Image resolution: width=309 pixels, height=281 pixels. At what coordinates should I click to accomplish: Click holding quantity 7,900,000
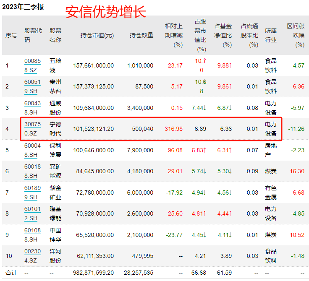pyautogui.click(x=140, y=150)
